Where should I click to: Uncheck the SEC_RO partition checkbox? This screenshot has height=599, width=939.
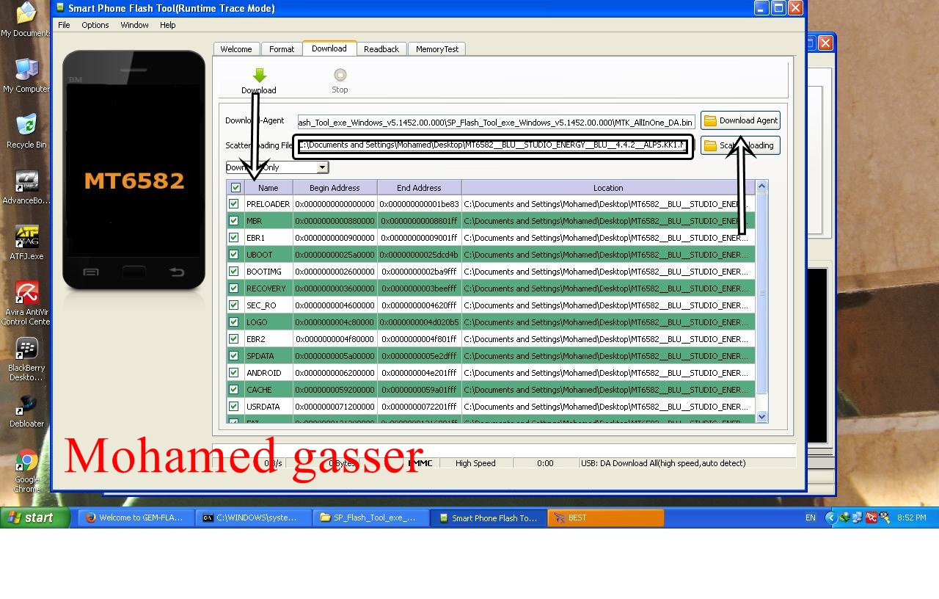234,305
